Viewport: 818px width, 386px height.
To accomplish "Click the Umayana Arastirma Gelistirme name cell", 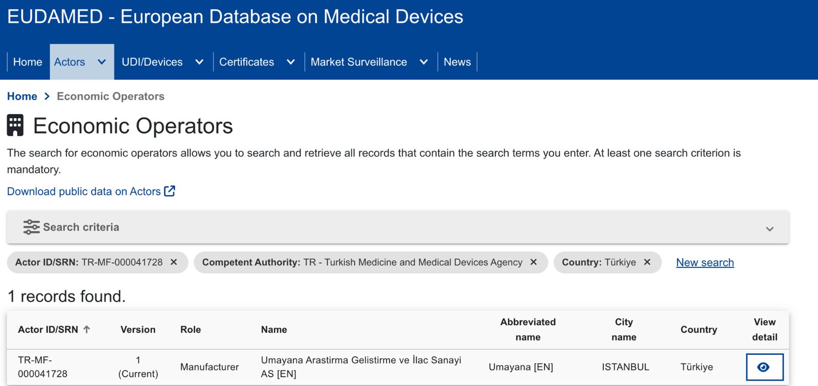I will coord(361,367).
